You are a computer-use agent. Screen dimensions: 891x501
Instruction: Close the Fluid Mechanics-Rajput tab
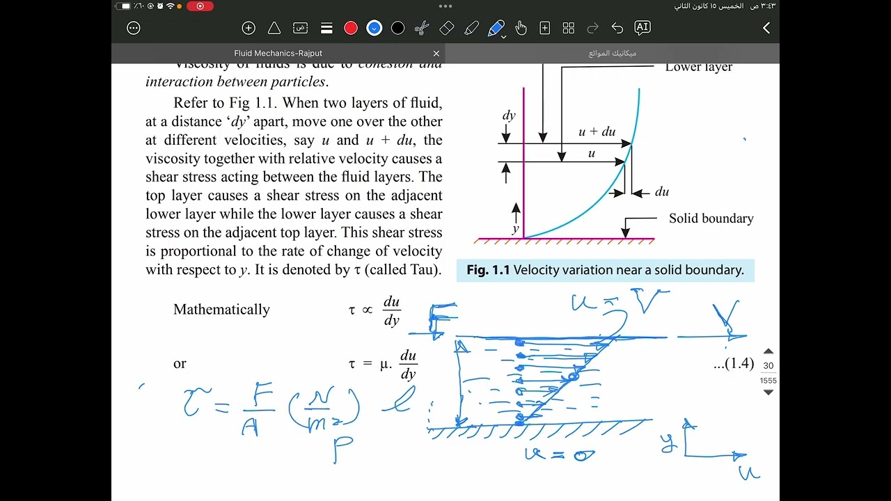(x=436, y=53)
